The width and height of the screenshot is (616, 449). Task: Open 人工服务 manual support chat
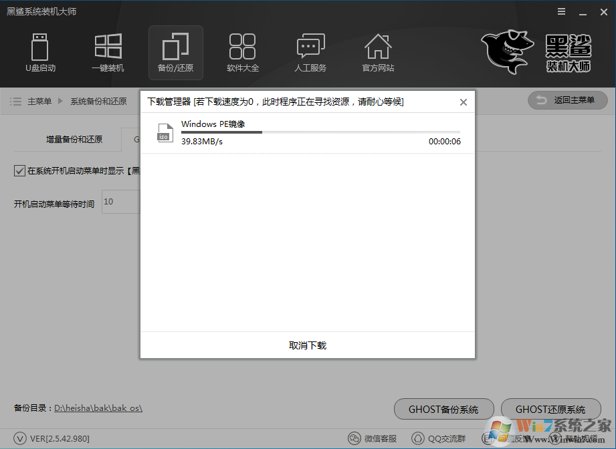[310, 53]
